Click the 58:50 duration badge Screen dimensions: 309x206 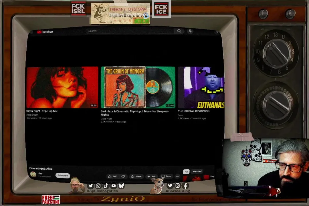click(94, 106)
